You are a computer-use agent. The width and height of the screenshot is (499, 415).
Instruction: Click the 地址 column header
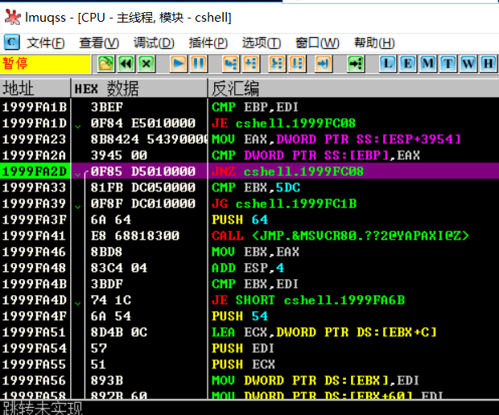(x=35, y=88)
